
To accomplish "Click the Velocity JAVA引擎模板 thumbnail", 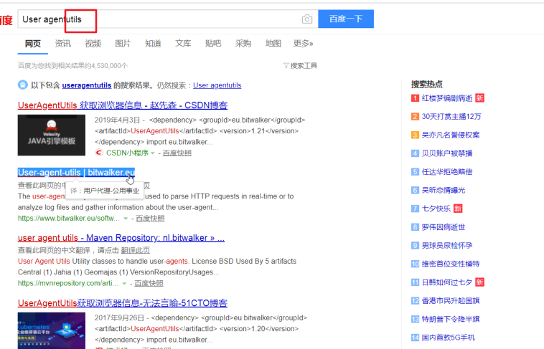I will (52, 135).
